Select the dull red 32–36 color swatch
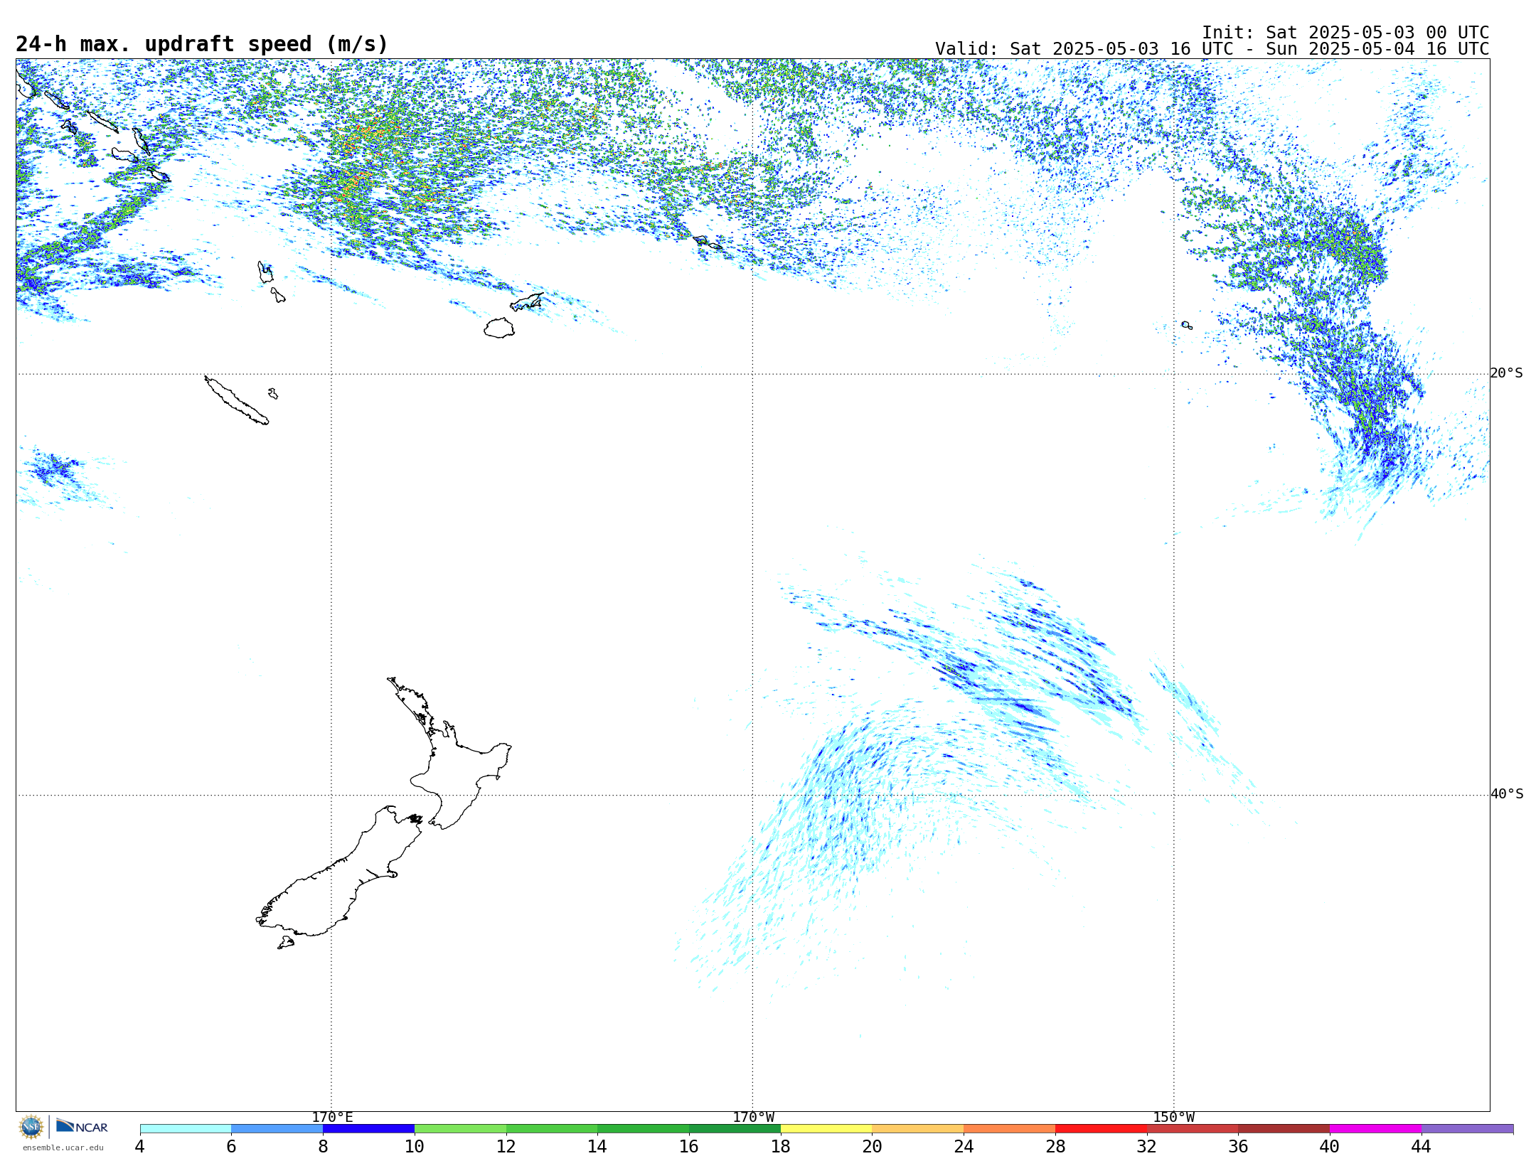 pos(1193,1129)
